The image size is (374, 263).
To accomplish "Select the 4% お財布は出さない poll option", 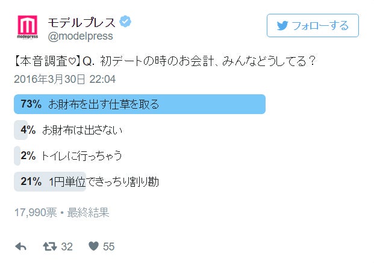I will [x=78, y=130].
